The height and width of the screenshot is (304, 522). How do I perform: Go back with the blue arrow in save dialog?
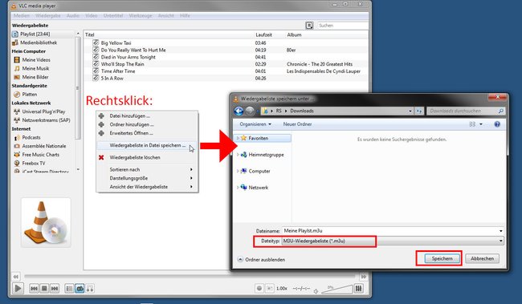coord(239,111)
